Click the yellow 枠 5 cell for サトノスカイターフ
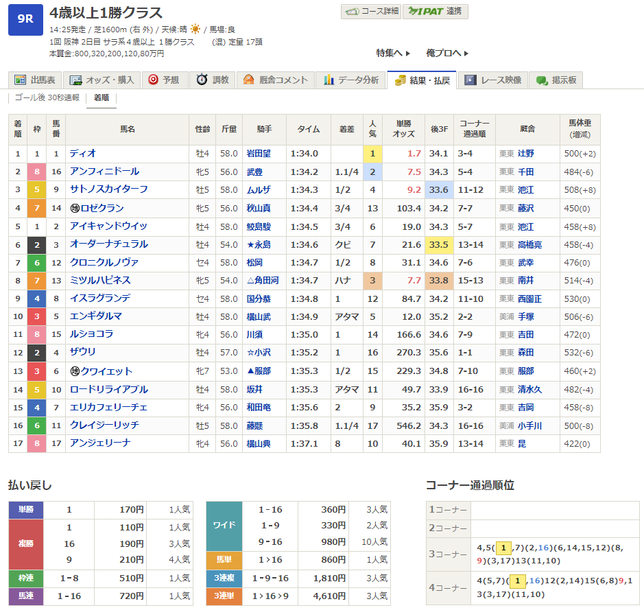The image size is (644, 608). 37,189
